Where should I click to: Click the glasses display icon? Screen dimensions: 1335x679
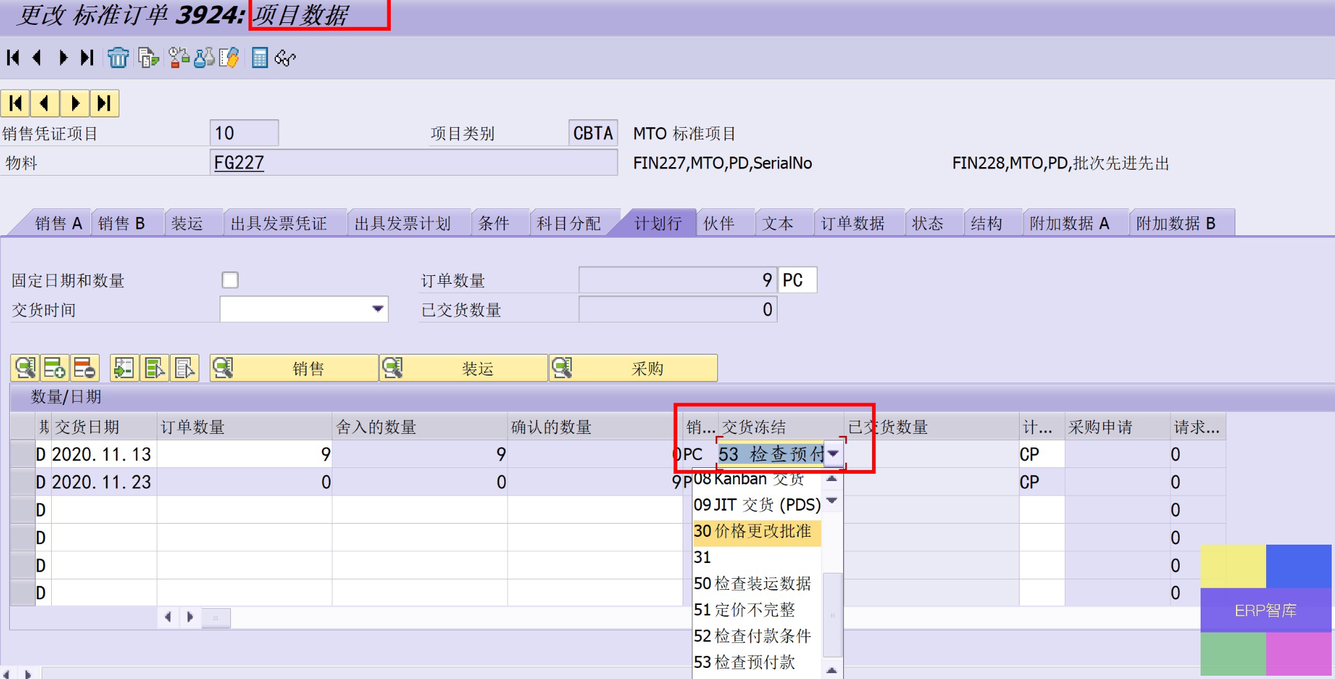coord(285,58)
